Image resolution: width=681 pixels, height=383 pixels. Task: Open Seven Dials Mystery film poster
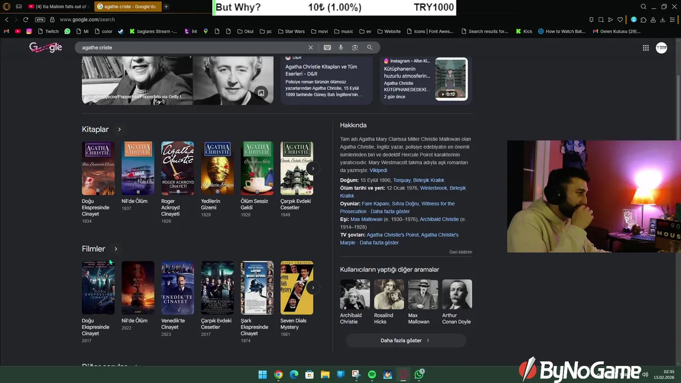tap(296, 288)
